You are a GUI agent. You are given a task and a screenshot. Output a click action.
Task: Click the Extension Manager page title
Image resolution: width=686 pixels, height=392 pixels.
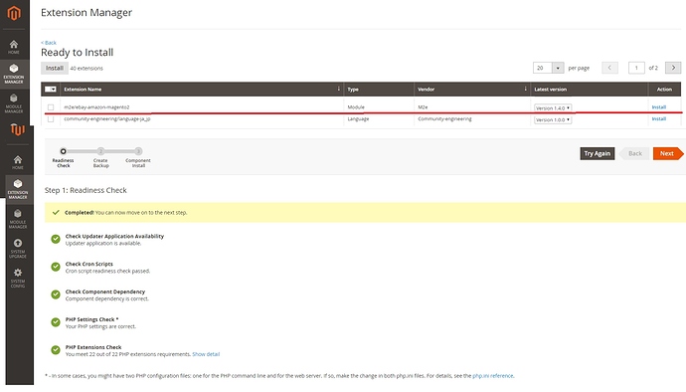[x=86, y=13]
